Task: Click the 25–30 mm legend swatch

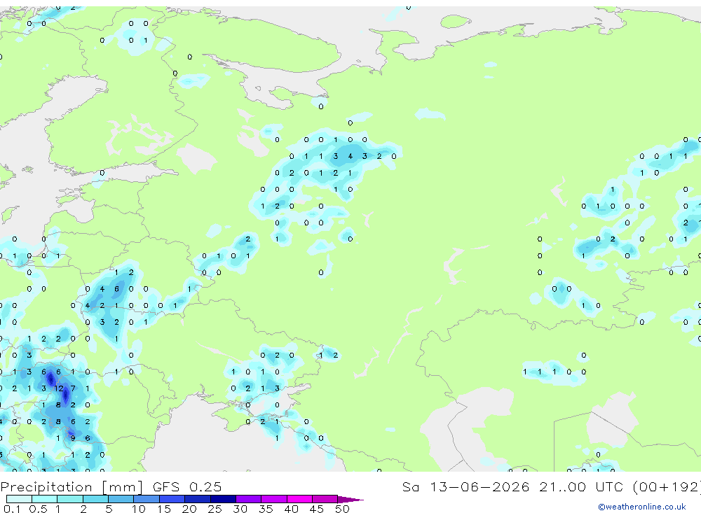Action: point(223,499)
